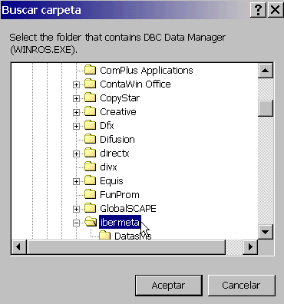Expand the directx folder node
Screen dimensions: 284x304
(x=76, y=154)
